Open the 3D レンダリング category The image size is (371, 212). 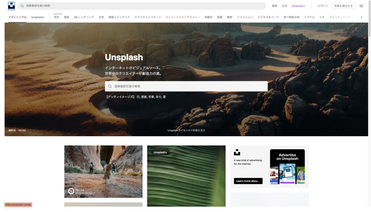84,17
